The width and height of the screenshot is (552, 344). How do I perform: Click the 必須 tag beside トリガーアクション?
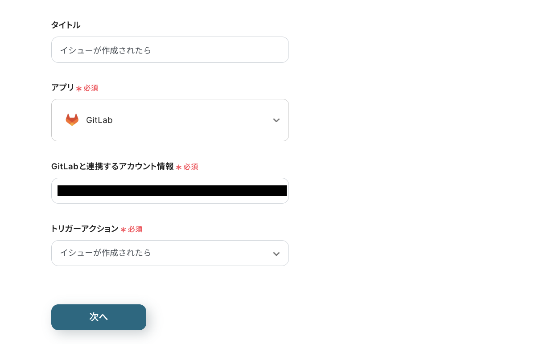[x=135, y=229]
